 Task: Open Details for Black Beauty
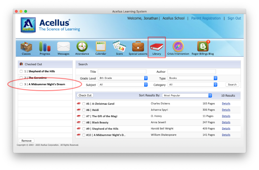[226, 122]
